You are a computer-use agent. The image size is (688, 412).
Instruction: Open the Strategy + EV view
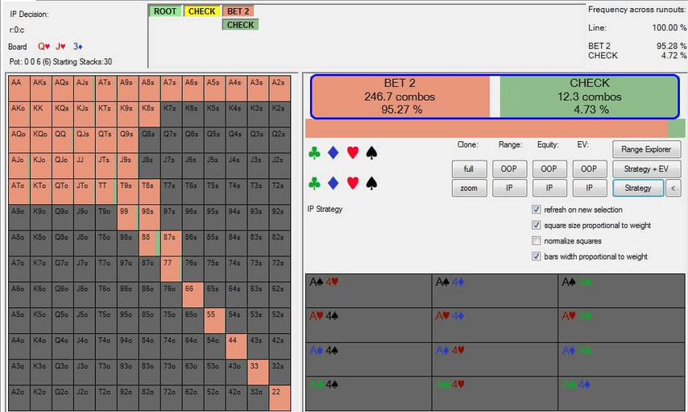[x=646, y=169]
